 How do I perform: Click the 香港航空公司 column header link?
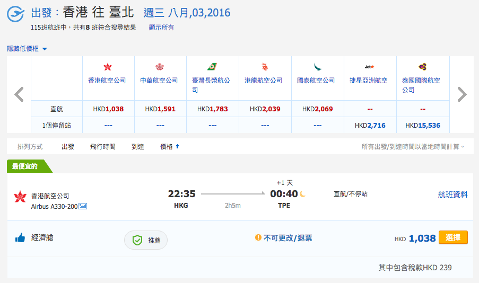point(107,81)
